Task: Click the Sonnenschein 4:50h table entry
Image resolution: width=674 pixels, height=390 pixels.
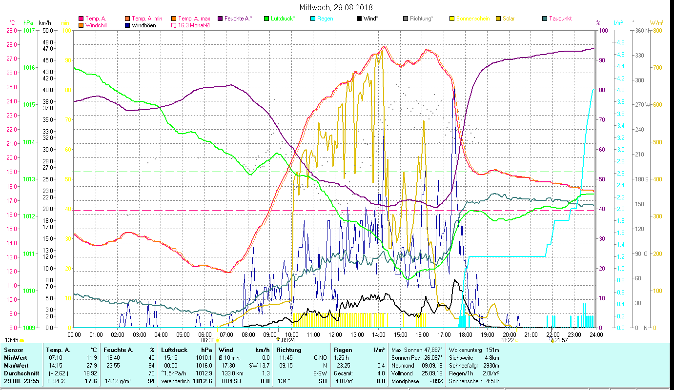Action: [x=474, y=380]
